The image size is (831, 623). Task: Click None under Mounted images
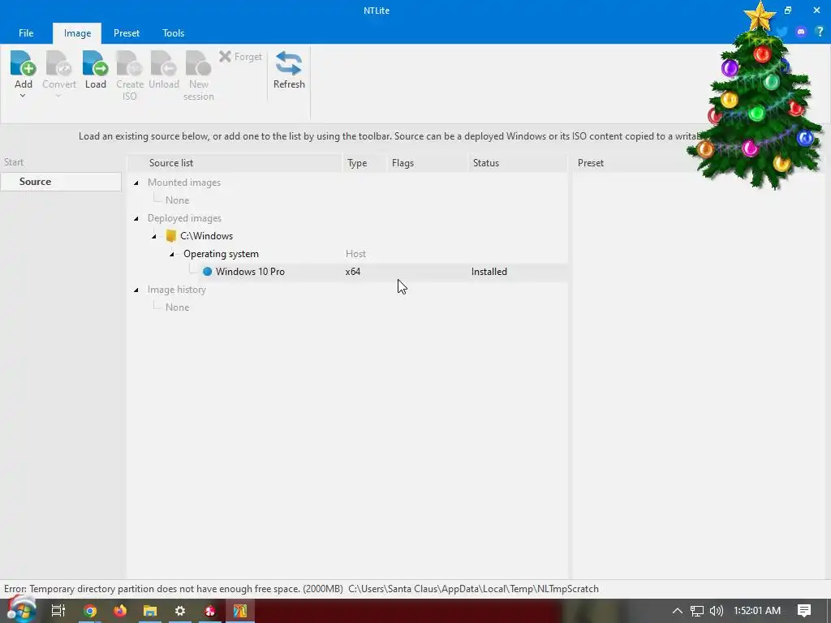[x=177, y=200]
